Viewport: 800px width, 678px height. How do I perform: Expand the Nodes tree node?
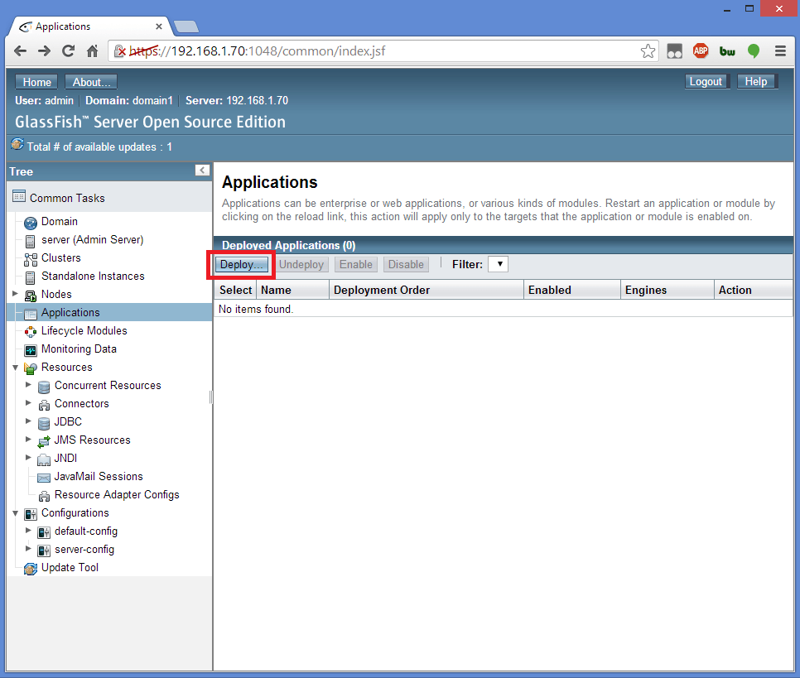[15, 294]
